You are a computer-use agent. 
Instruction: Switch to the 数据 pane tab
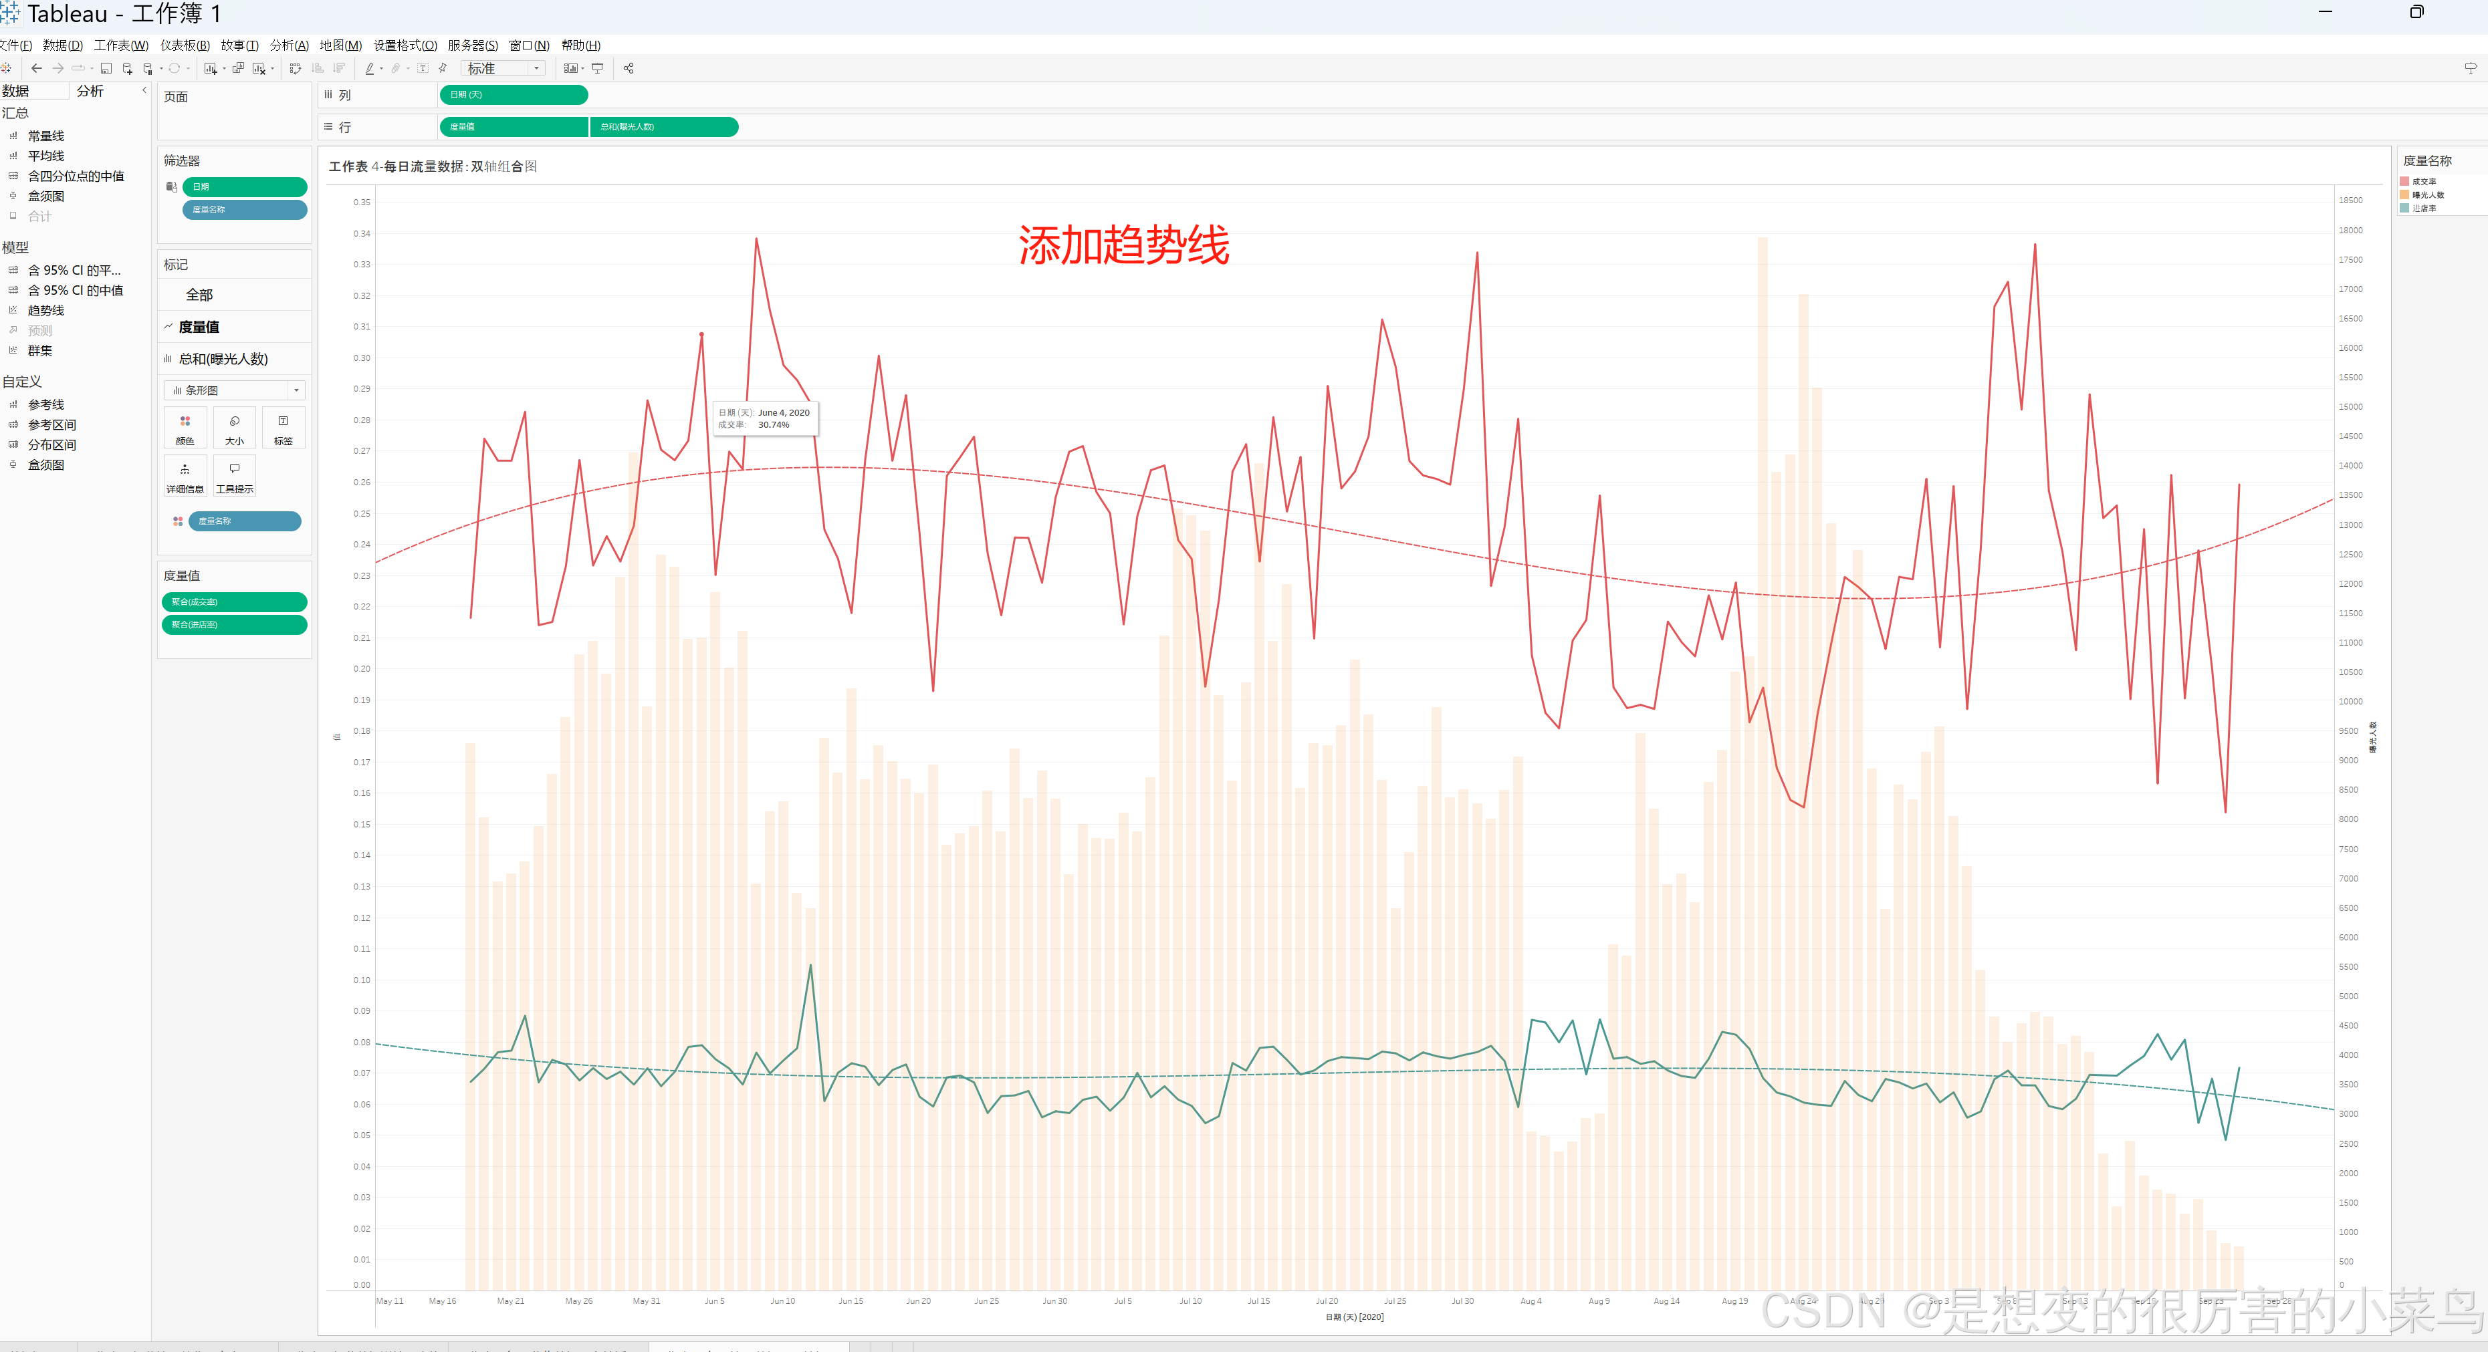[x=17, y=91]
